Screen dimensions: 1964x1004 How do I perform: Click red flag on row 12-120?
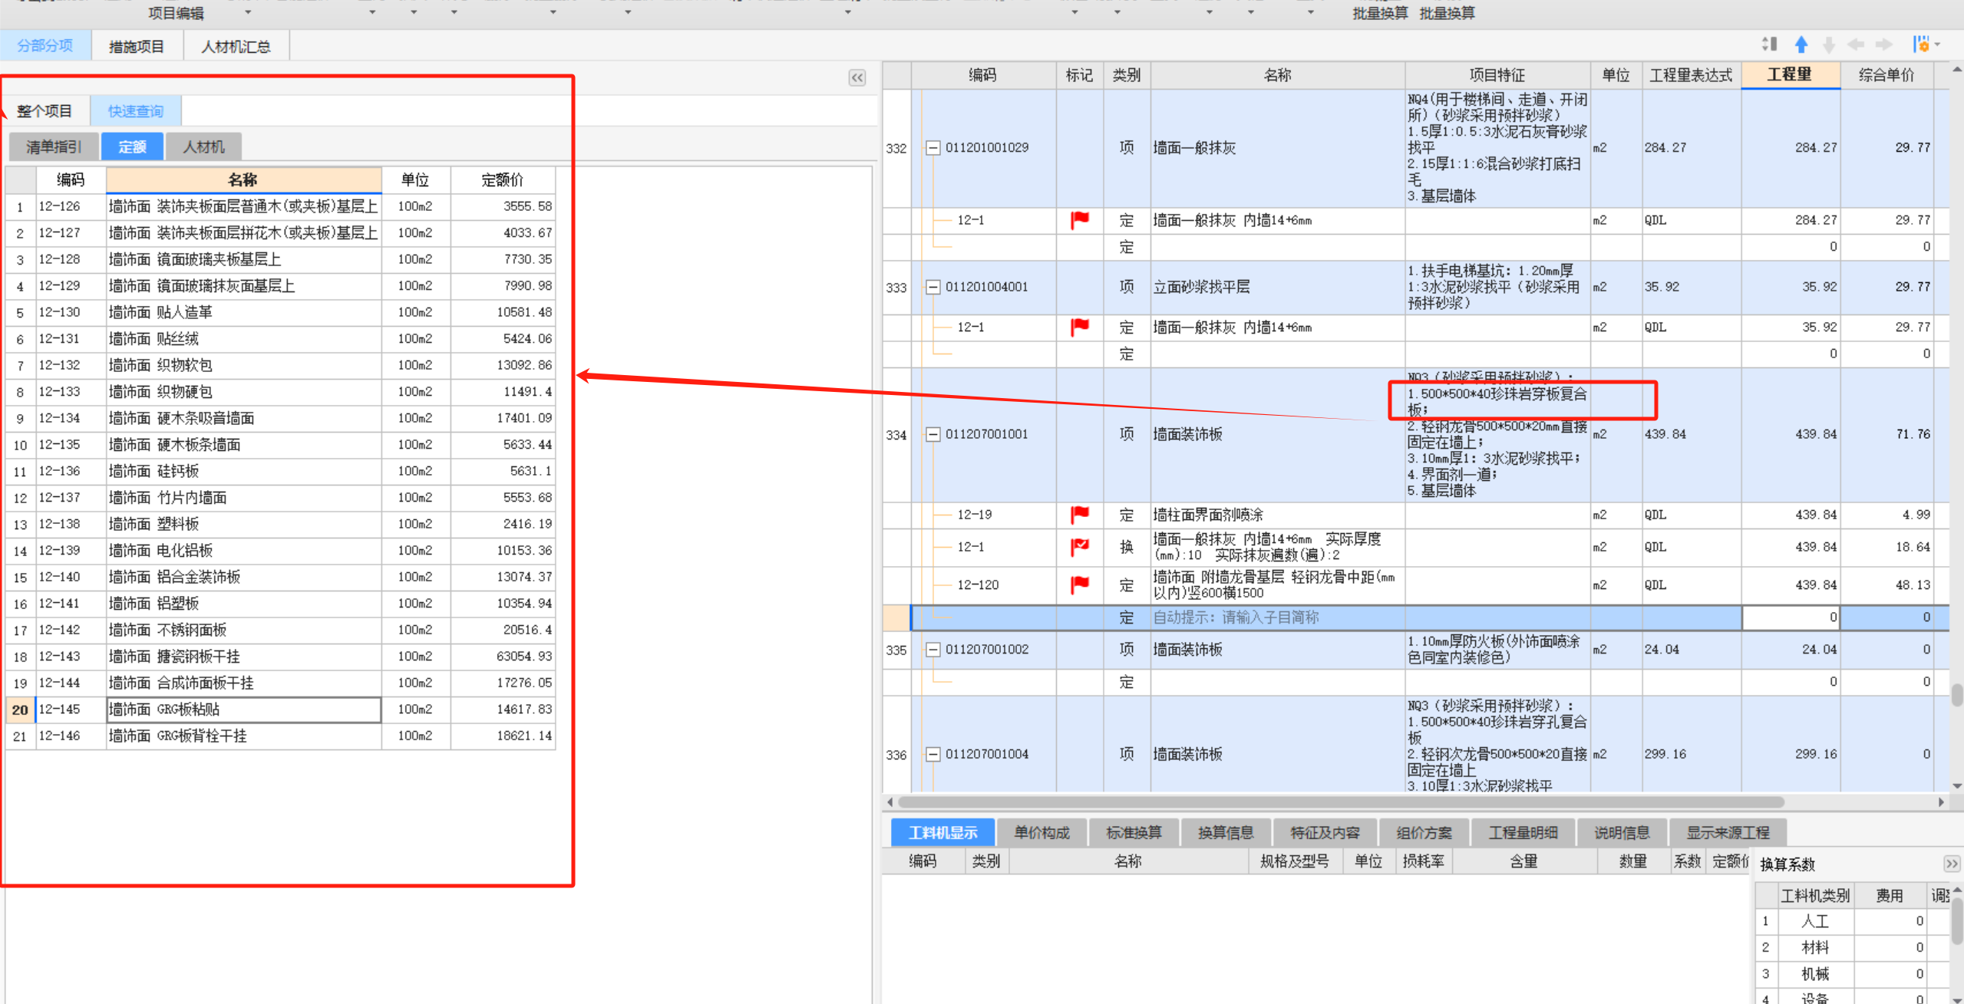coord(1079,584)
